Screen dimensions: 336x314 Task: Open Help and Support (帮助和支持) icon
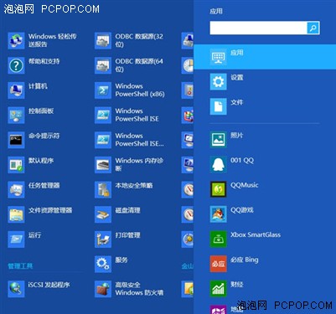[x=16, y=65]
